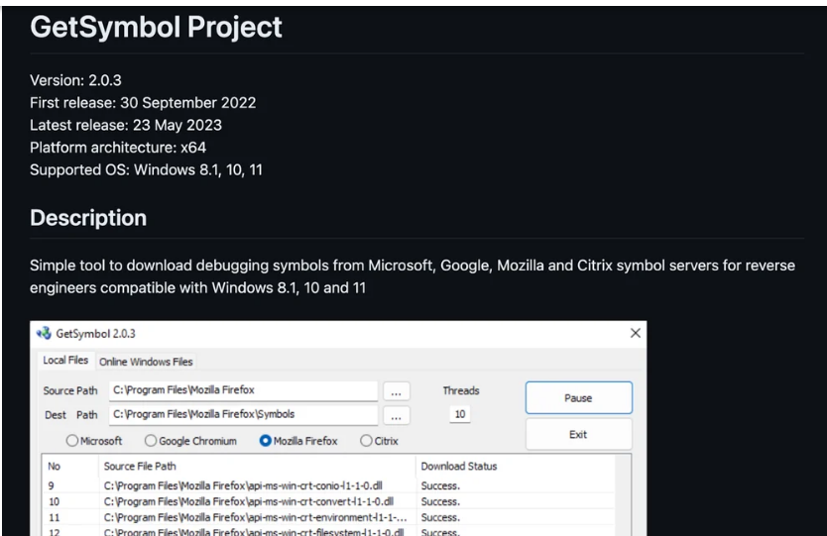Screen dimensions: 827x536
Task: Sort by the No column header
Action: (56, 466)
